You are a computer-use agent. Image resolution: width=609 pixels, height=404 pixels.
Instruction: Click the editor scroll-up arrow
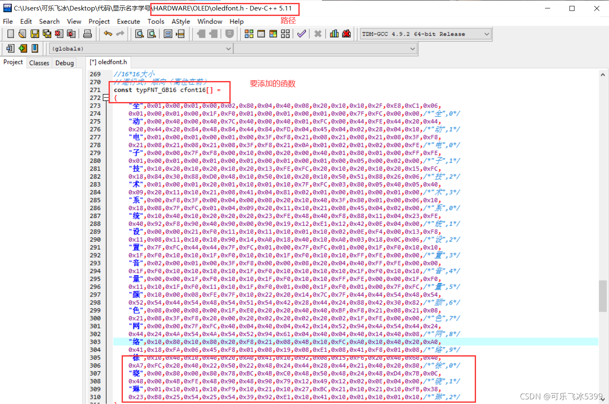click(x=603, y=75)
